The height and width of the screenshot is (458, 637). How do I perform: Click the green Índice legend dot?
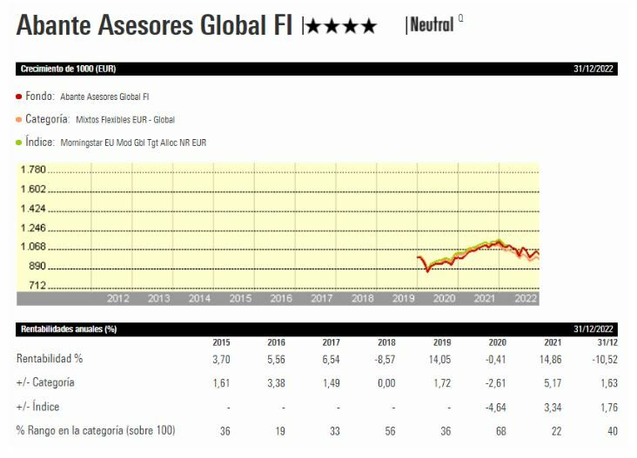coord(19,142)
